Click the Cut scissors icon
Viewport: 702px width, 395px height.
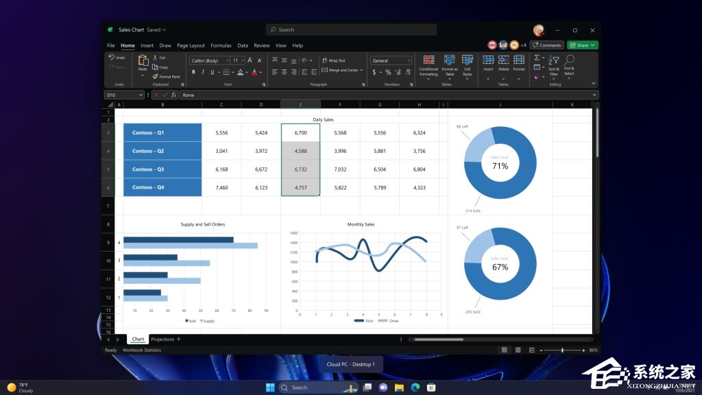(x=156, y=58)
